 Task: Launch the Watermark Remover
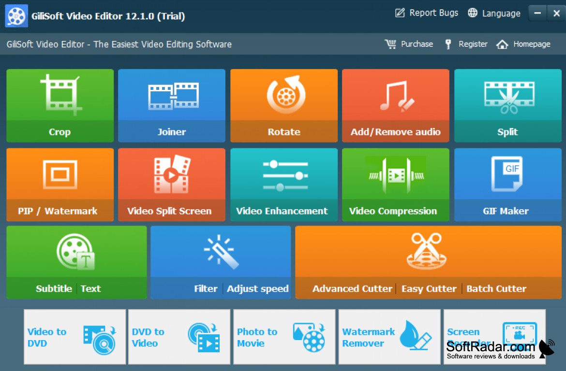[389, 337]
